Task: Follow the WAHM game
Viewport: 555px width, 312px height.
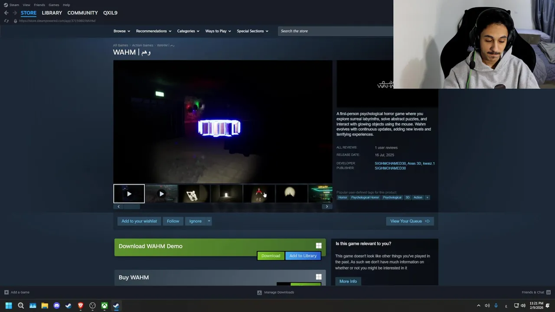Action: click(x=173, y=221)
